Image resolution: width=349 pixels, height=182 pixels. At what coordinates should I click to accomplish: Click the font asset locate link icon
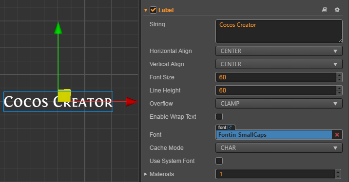pos(230,127)
